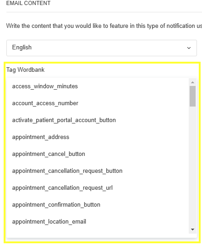This screenshot has height=246, width=202.
Task: Choose the account_access_number tag
Action: pyautogui.click(x=45, y=103)
